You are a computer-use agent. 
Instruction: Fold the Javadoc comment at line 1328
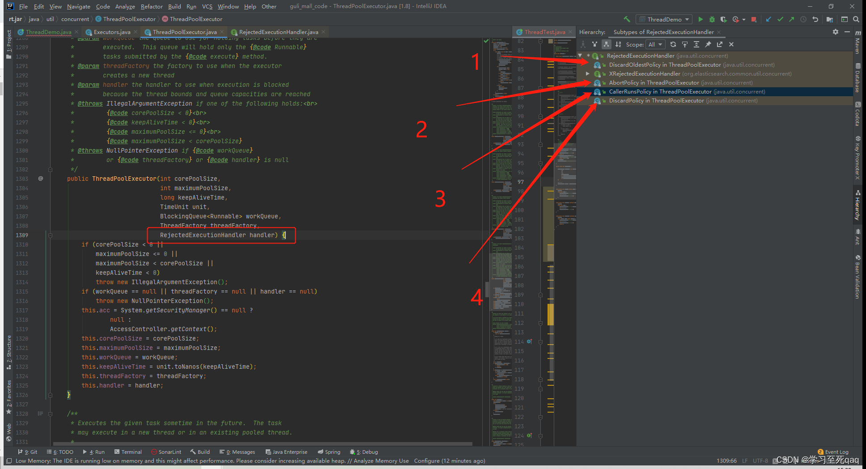(50, 414)
